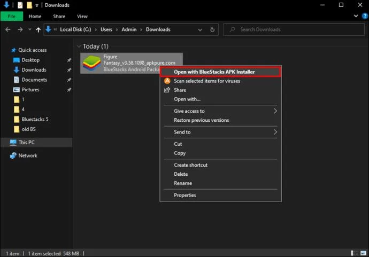Click the Avast scan icon in context menu
This screenshot has height=257, width=369.
pyautogui.click(x=167, y=81)
